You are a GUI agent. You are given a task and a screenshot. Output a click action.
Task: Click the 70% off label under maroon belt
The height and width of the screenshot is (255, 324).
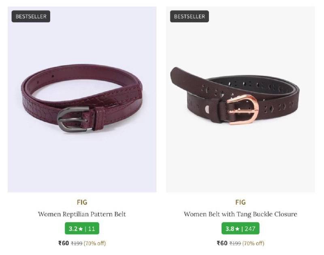(x=95, y=243)
